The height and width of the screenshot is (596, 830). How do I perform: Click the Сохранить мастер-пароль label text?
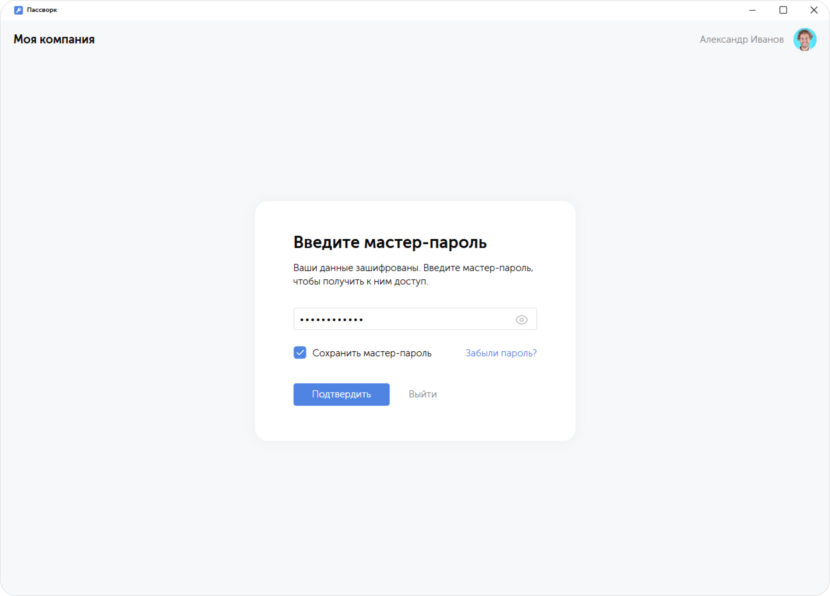[x=372, y=353]
